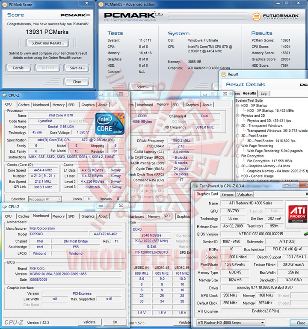Viewport: 308px width, 329px height.
Task: Click the F3-12800CL6-2GBTD part number field
Action: point(151,252)
